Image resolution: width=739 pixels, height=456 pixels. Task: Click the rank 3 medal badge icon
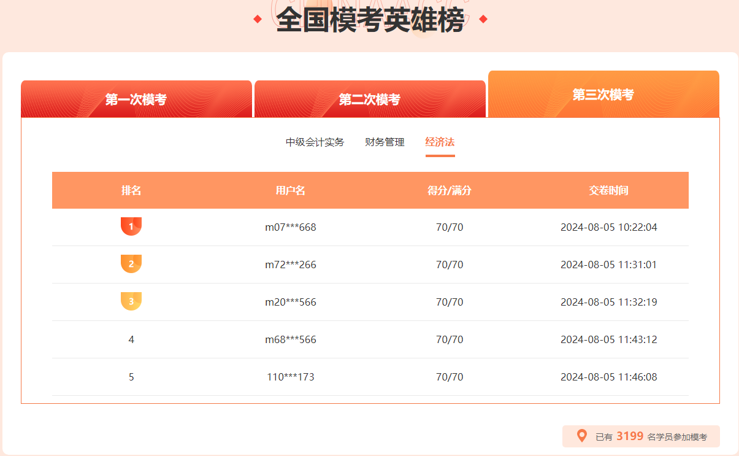pos(131,302)
